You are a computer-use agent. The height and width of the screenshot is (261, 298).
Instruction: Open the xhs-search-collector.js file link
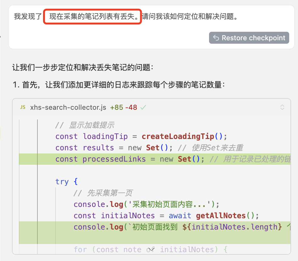click(68, 108)
